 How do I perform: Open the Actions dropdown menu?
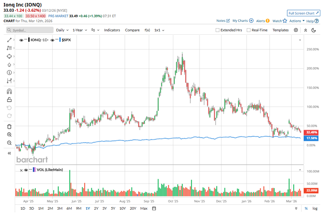297,21
